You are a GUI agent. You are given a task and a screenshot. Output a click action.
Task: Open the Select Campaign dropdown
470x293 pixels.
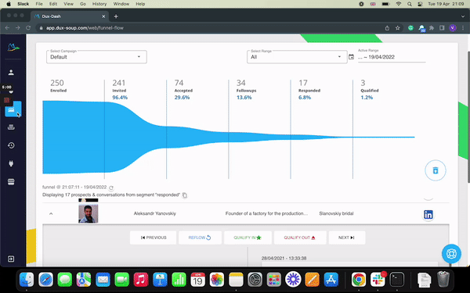[x=96, y=57]
